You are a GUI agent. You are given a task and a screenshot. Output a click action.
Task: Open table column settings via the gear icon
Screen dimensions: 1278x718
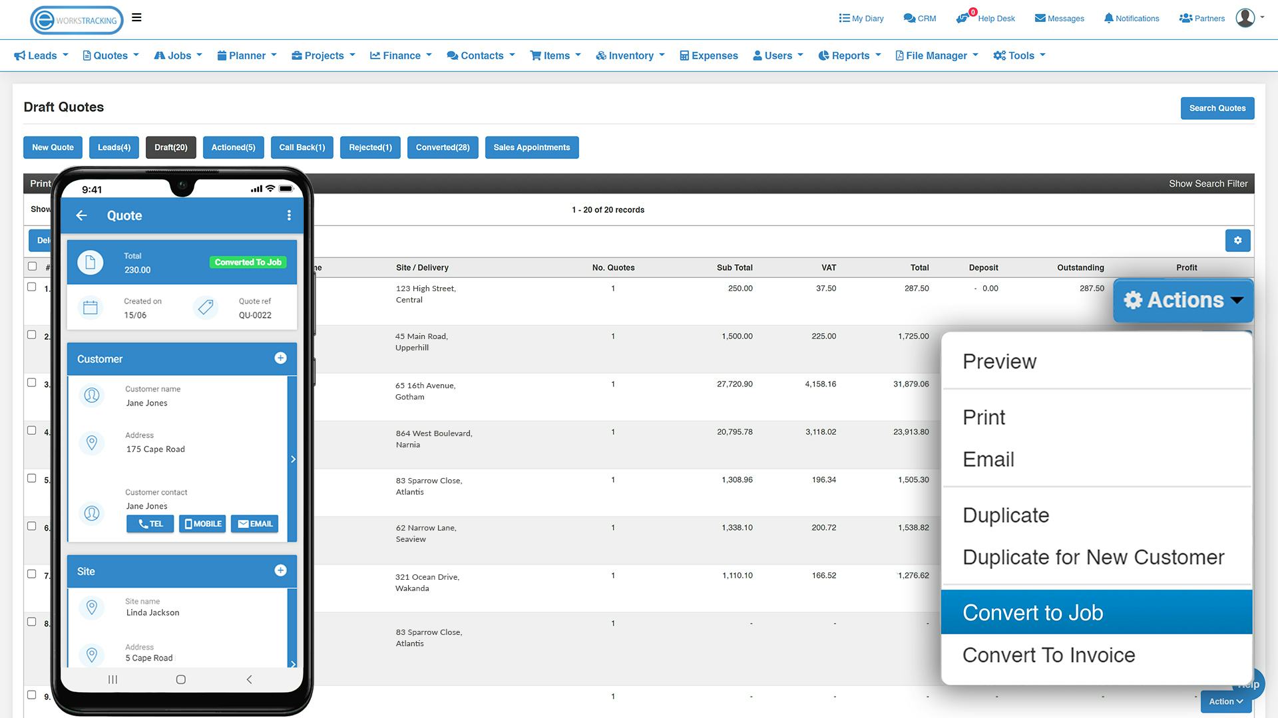[1237, 240]
